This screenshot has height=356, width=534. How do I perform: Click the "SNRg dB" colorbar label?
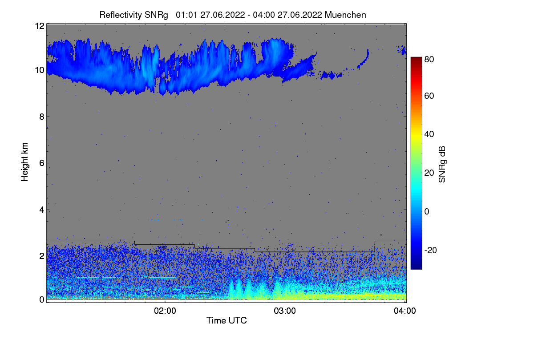pos(442,164)
